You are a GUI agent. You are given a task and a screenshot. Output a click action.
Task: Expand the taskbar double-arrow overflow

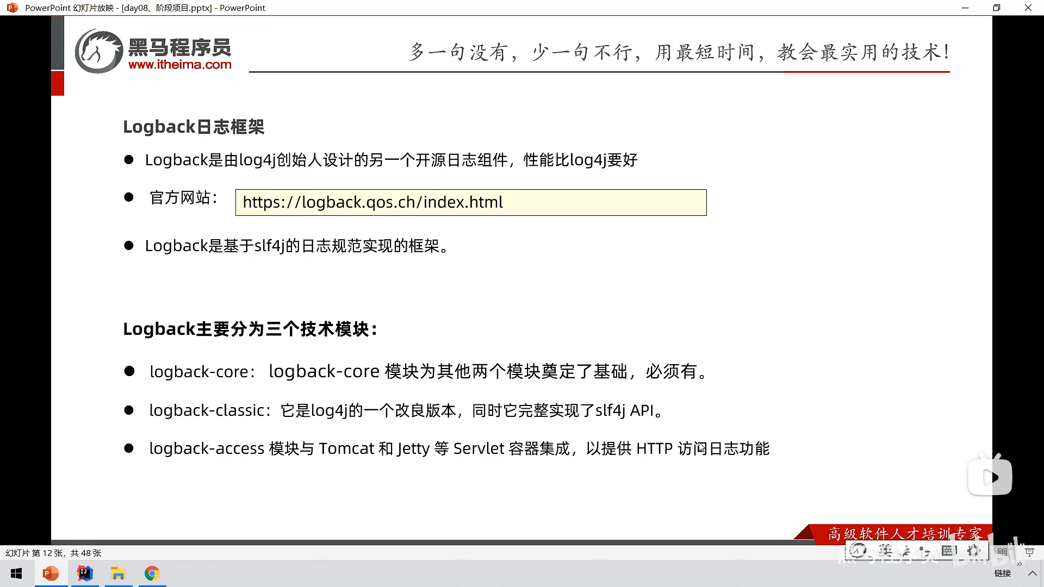coord(1019,564)
